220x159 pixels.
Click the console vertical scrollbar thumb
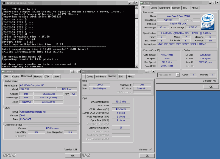[x=136, y=16]
